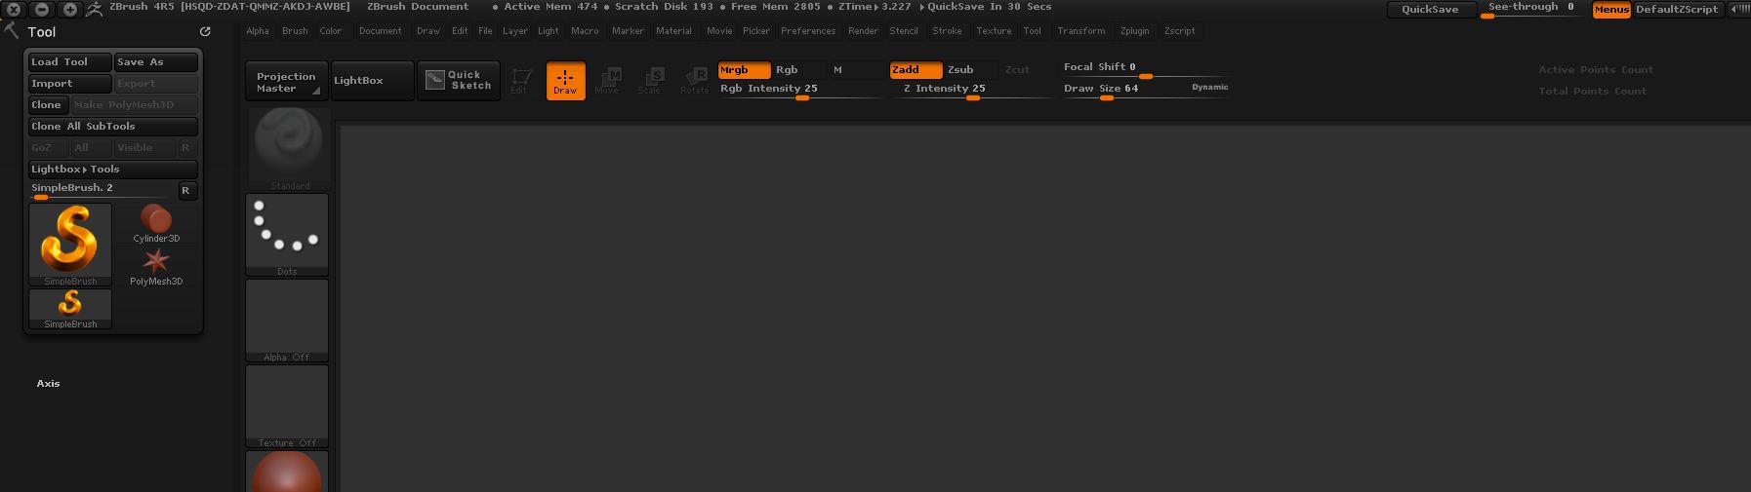The image size is (1751, 492).
Task: Click the Focal Shift slider
Action: (1144, 69)
